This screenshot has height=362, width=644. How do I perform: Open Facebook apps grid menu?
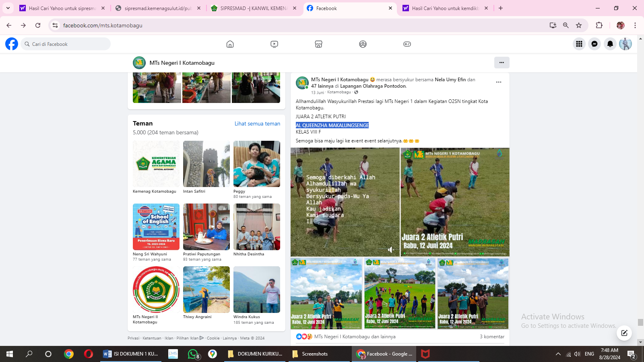(579, 44)
